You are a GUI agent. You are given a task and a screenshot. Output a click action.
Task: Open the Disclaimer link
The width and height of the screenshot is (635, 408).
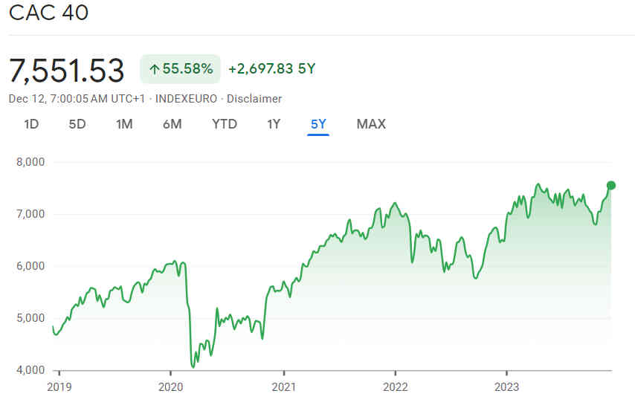pyautogui.click(x=254, y=98)
